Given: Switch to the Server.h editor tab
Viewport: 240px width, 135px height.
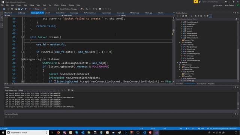Looking at the screenshot, I should [x=47, y=13].
